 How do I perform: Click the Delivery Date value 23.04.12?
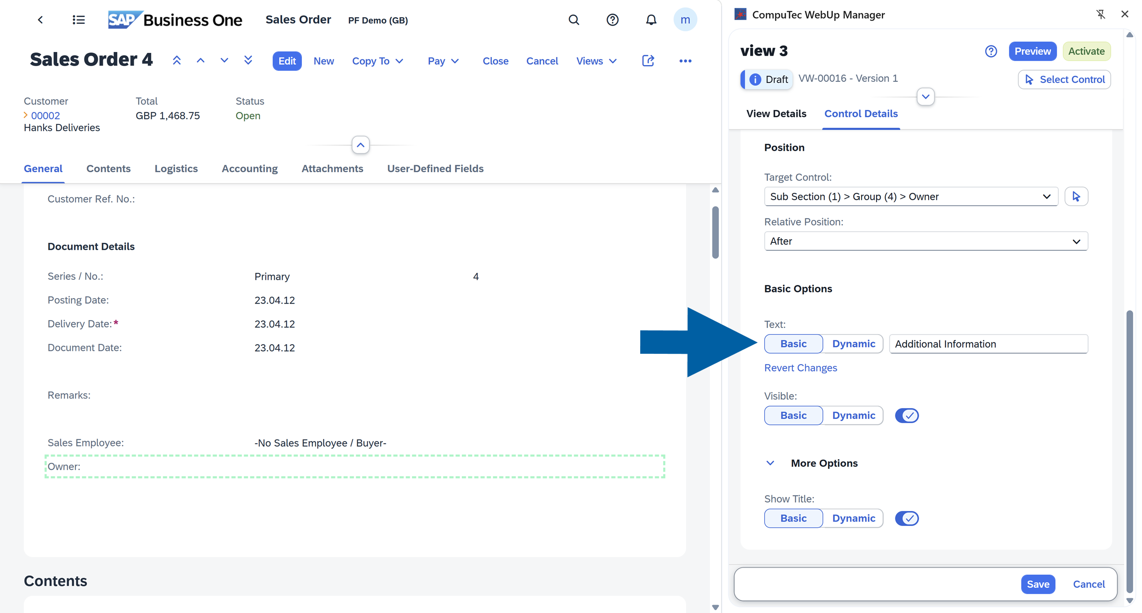click(x=275, y=324)
